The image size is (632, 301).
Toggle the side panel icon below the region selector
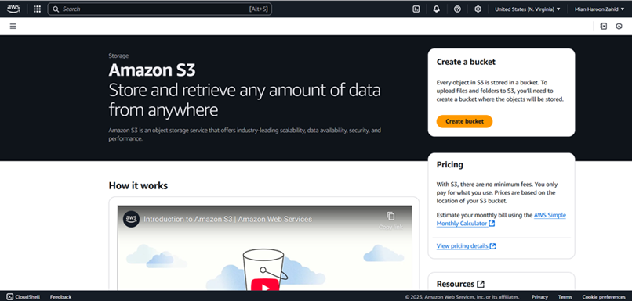pos(604,26)
